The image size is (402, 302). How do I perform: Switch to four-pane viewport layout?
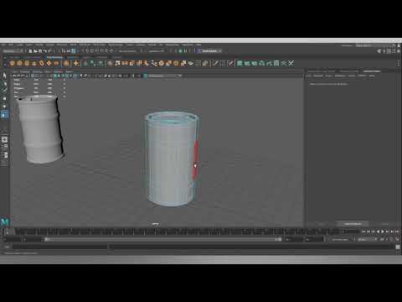[4, 147]
